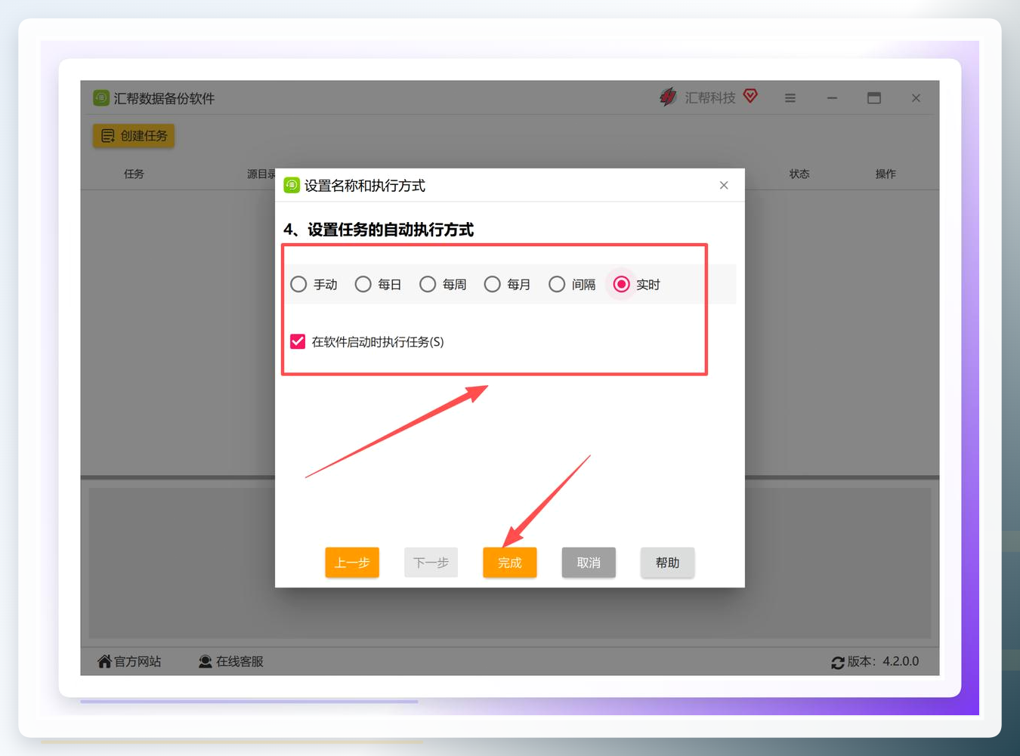
Task: Click the green icon in dialog title
Action: coord(292,185)
